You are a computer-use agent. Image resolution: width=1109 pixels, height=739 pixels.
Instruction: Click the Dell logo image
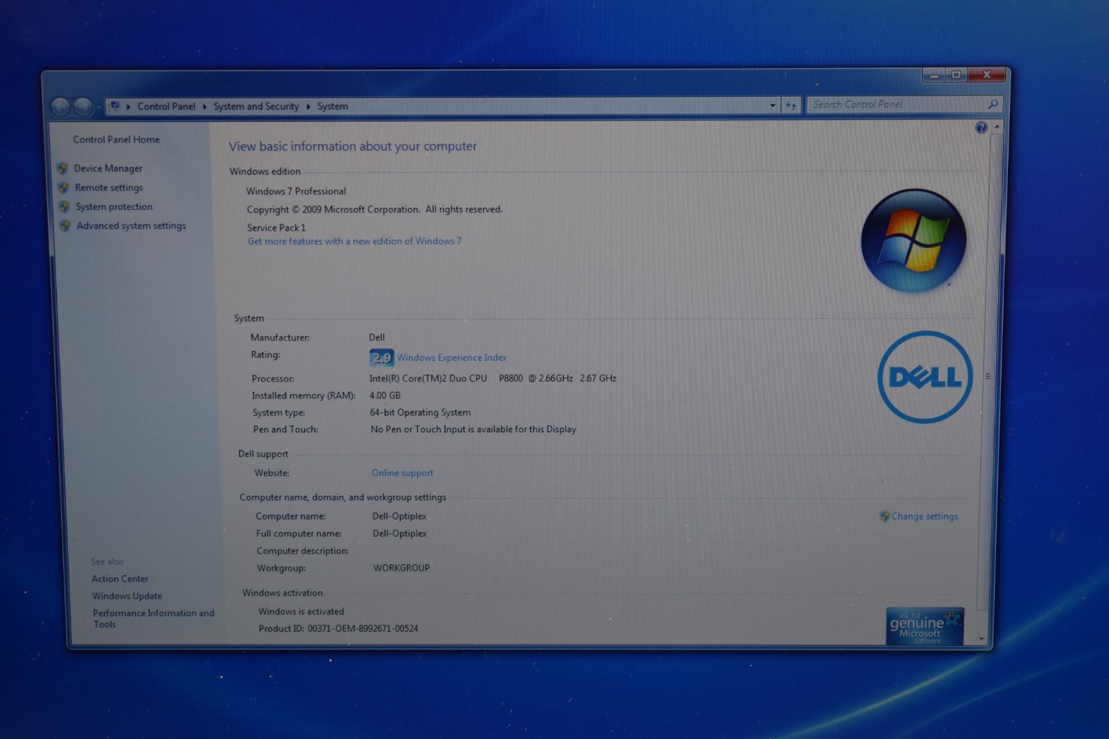point(925,377)
